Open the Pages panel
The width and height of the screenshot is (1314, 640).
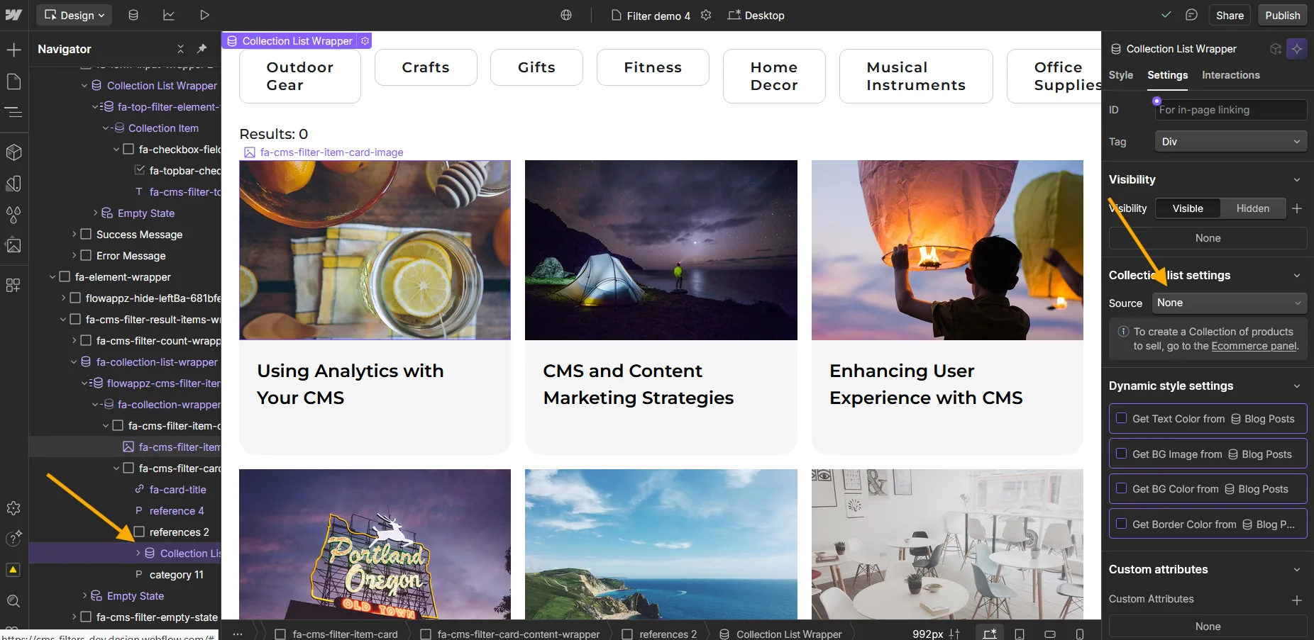click(x=13, y=82)
